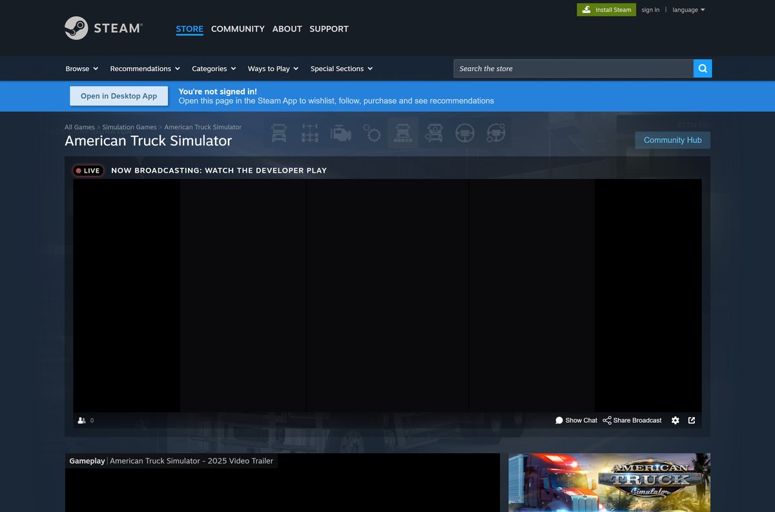The image size is (775, 512).
Task: Follow the Simulation Games breadcrumb
Action: point(129,127)
